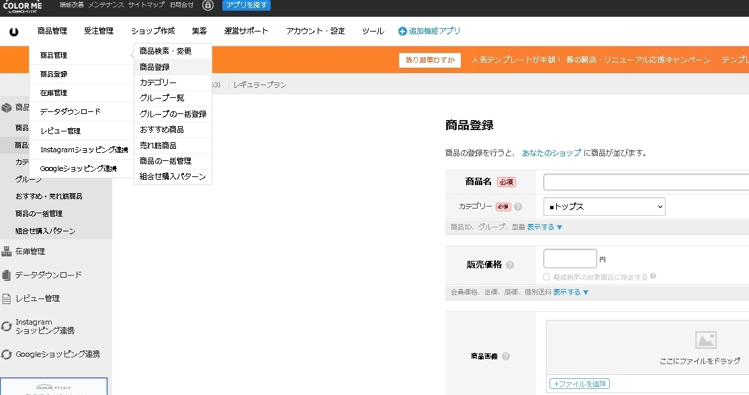Screen dimensions: 749x395
Task: Expand 会員価格、定価、原価 表示する section
Action: (x=571, y=292)
